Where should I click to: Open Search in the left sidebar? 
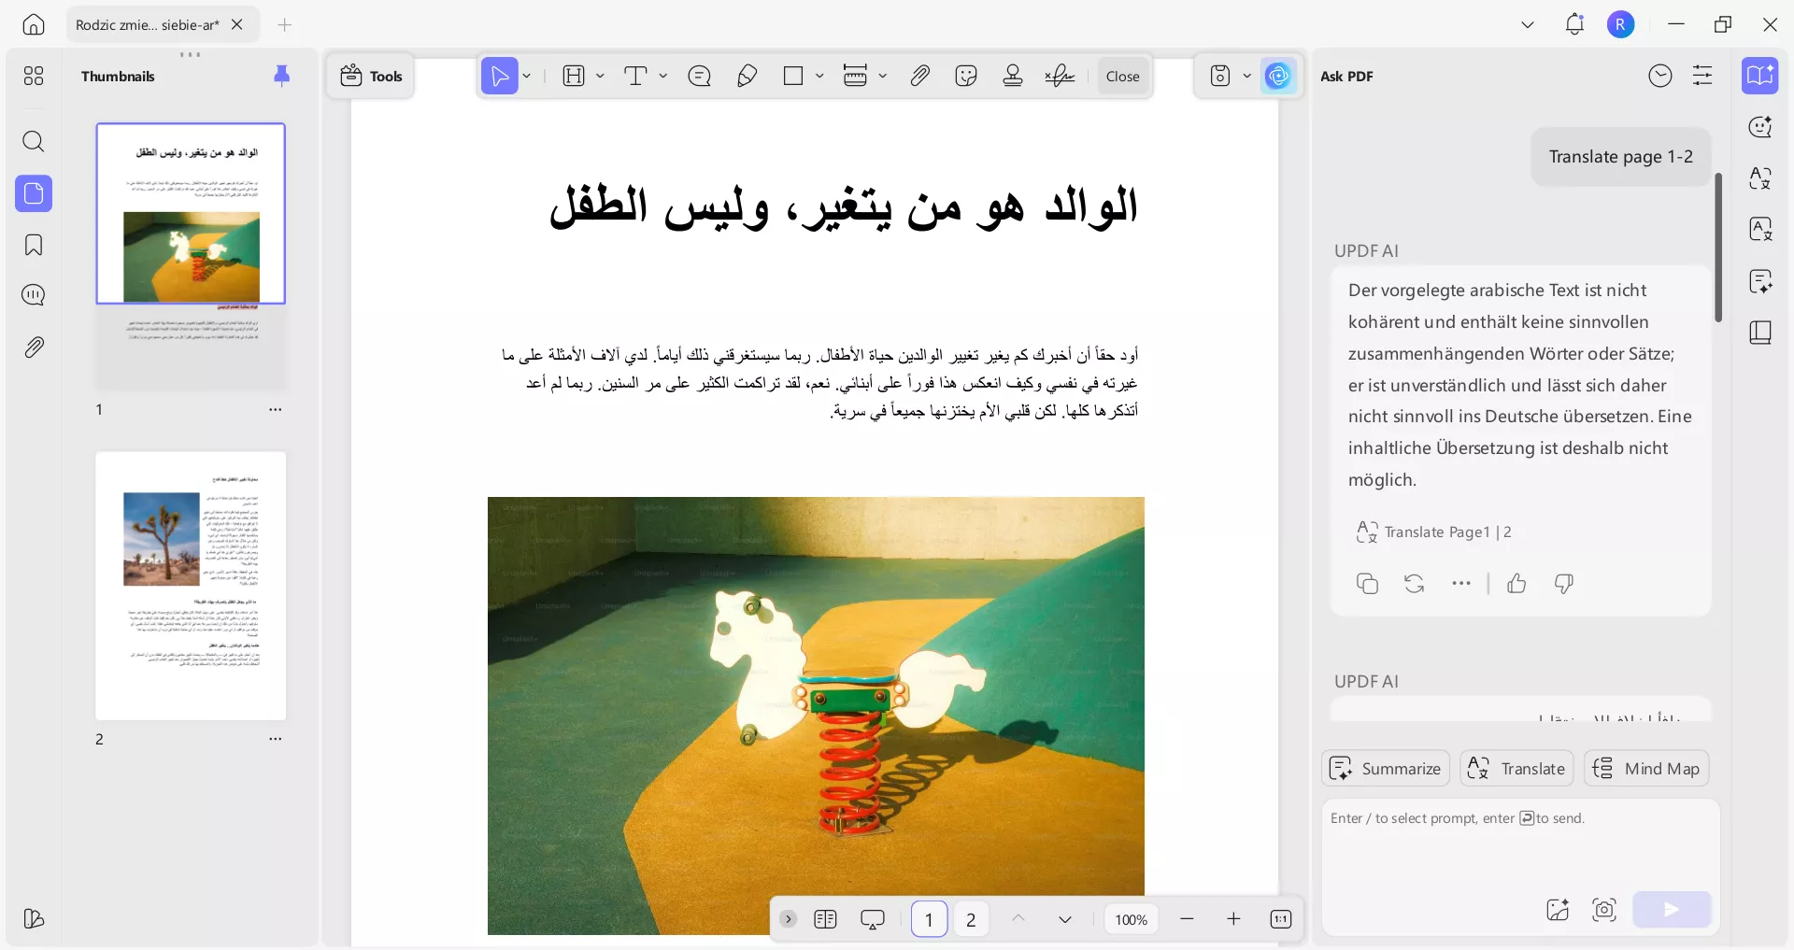[x=34, y=142]
